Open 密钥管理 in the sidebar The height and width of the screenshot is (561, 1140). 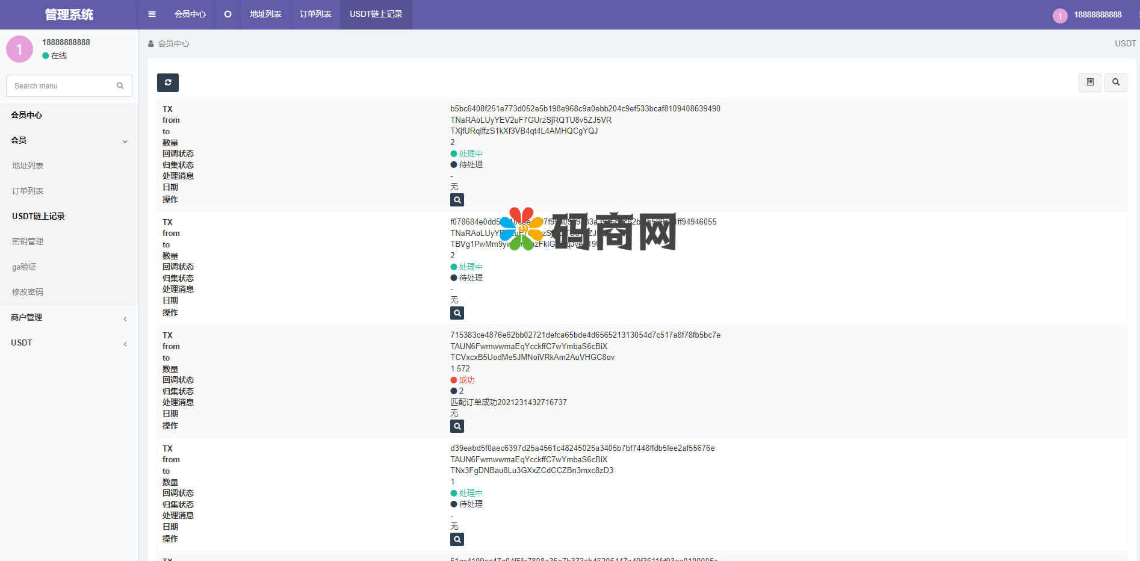28,242
